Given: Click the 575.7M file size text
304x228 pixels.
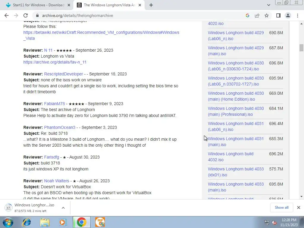Looking at the screenshot, I should (x=276, y=169).
